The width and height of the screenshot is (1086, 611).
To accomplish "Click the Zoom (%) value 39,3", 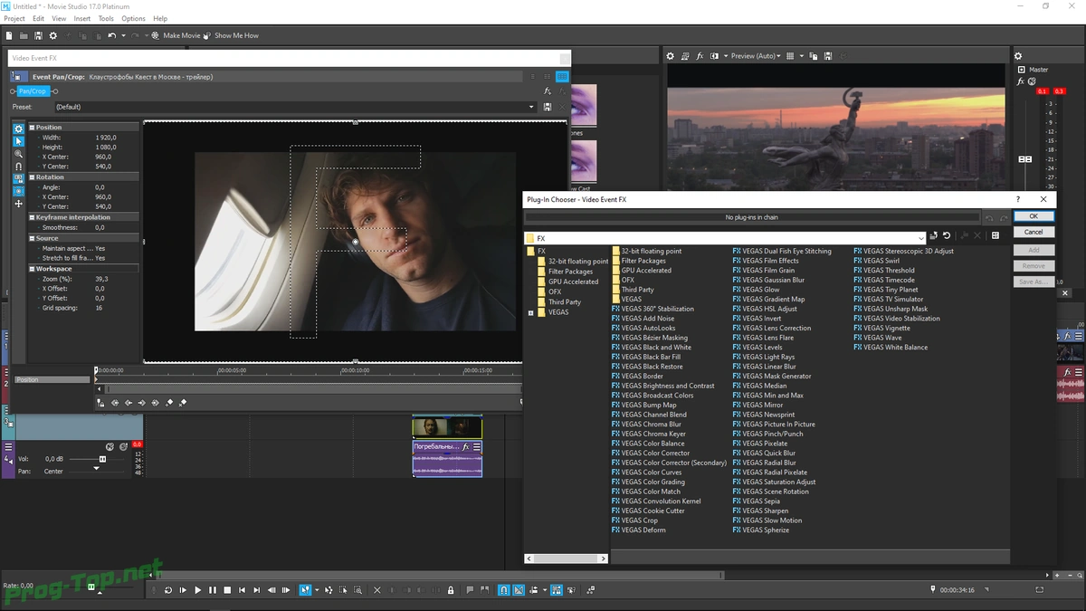I will (102, 279).
